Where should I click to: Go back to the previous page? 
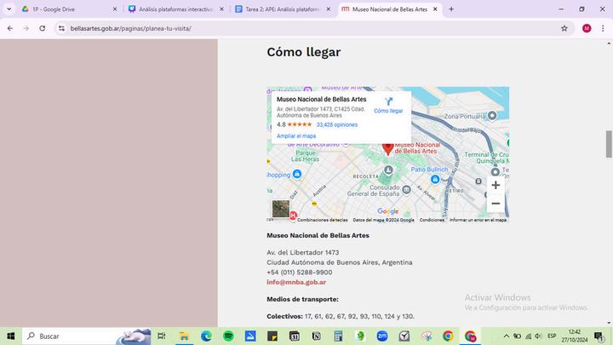point(10,28)
